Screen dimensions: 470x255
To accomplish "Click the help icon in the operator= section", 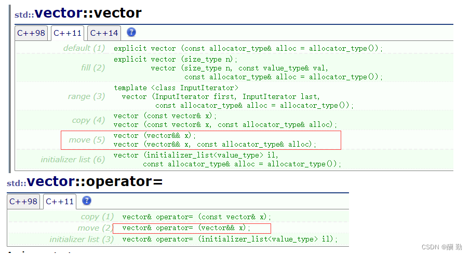I will tap(87, 201).
